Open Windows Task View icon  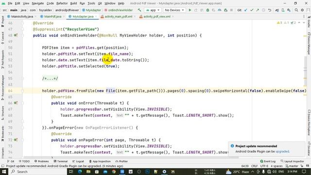tap(71, 172)
